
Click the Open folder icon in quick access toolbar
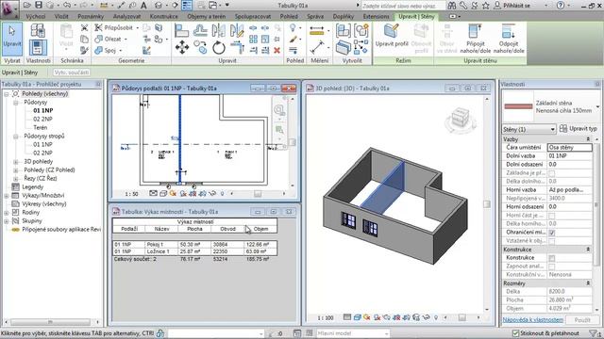(x=27, y=5)
